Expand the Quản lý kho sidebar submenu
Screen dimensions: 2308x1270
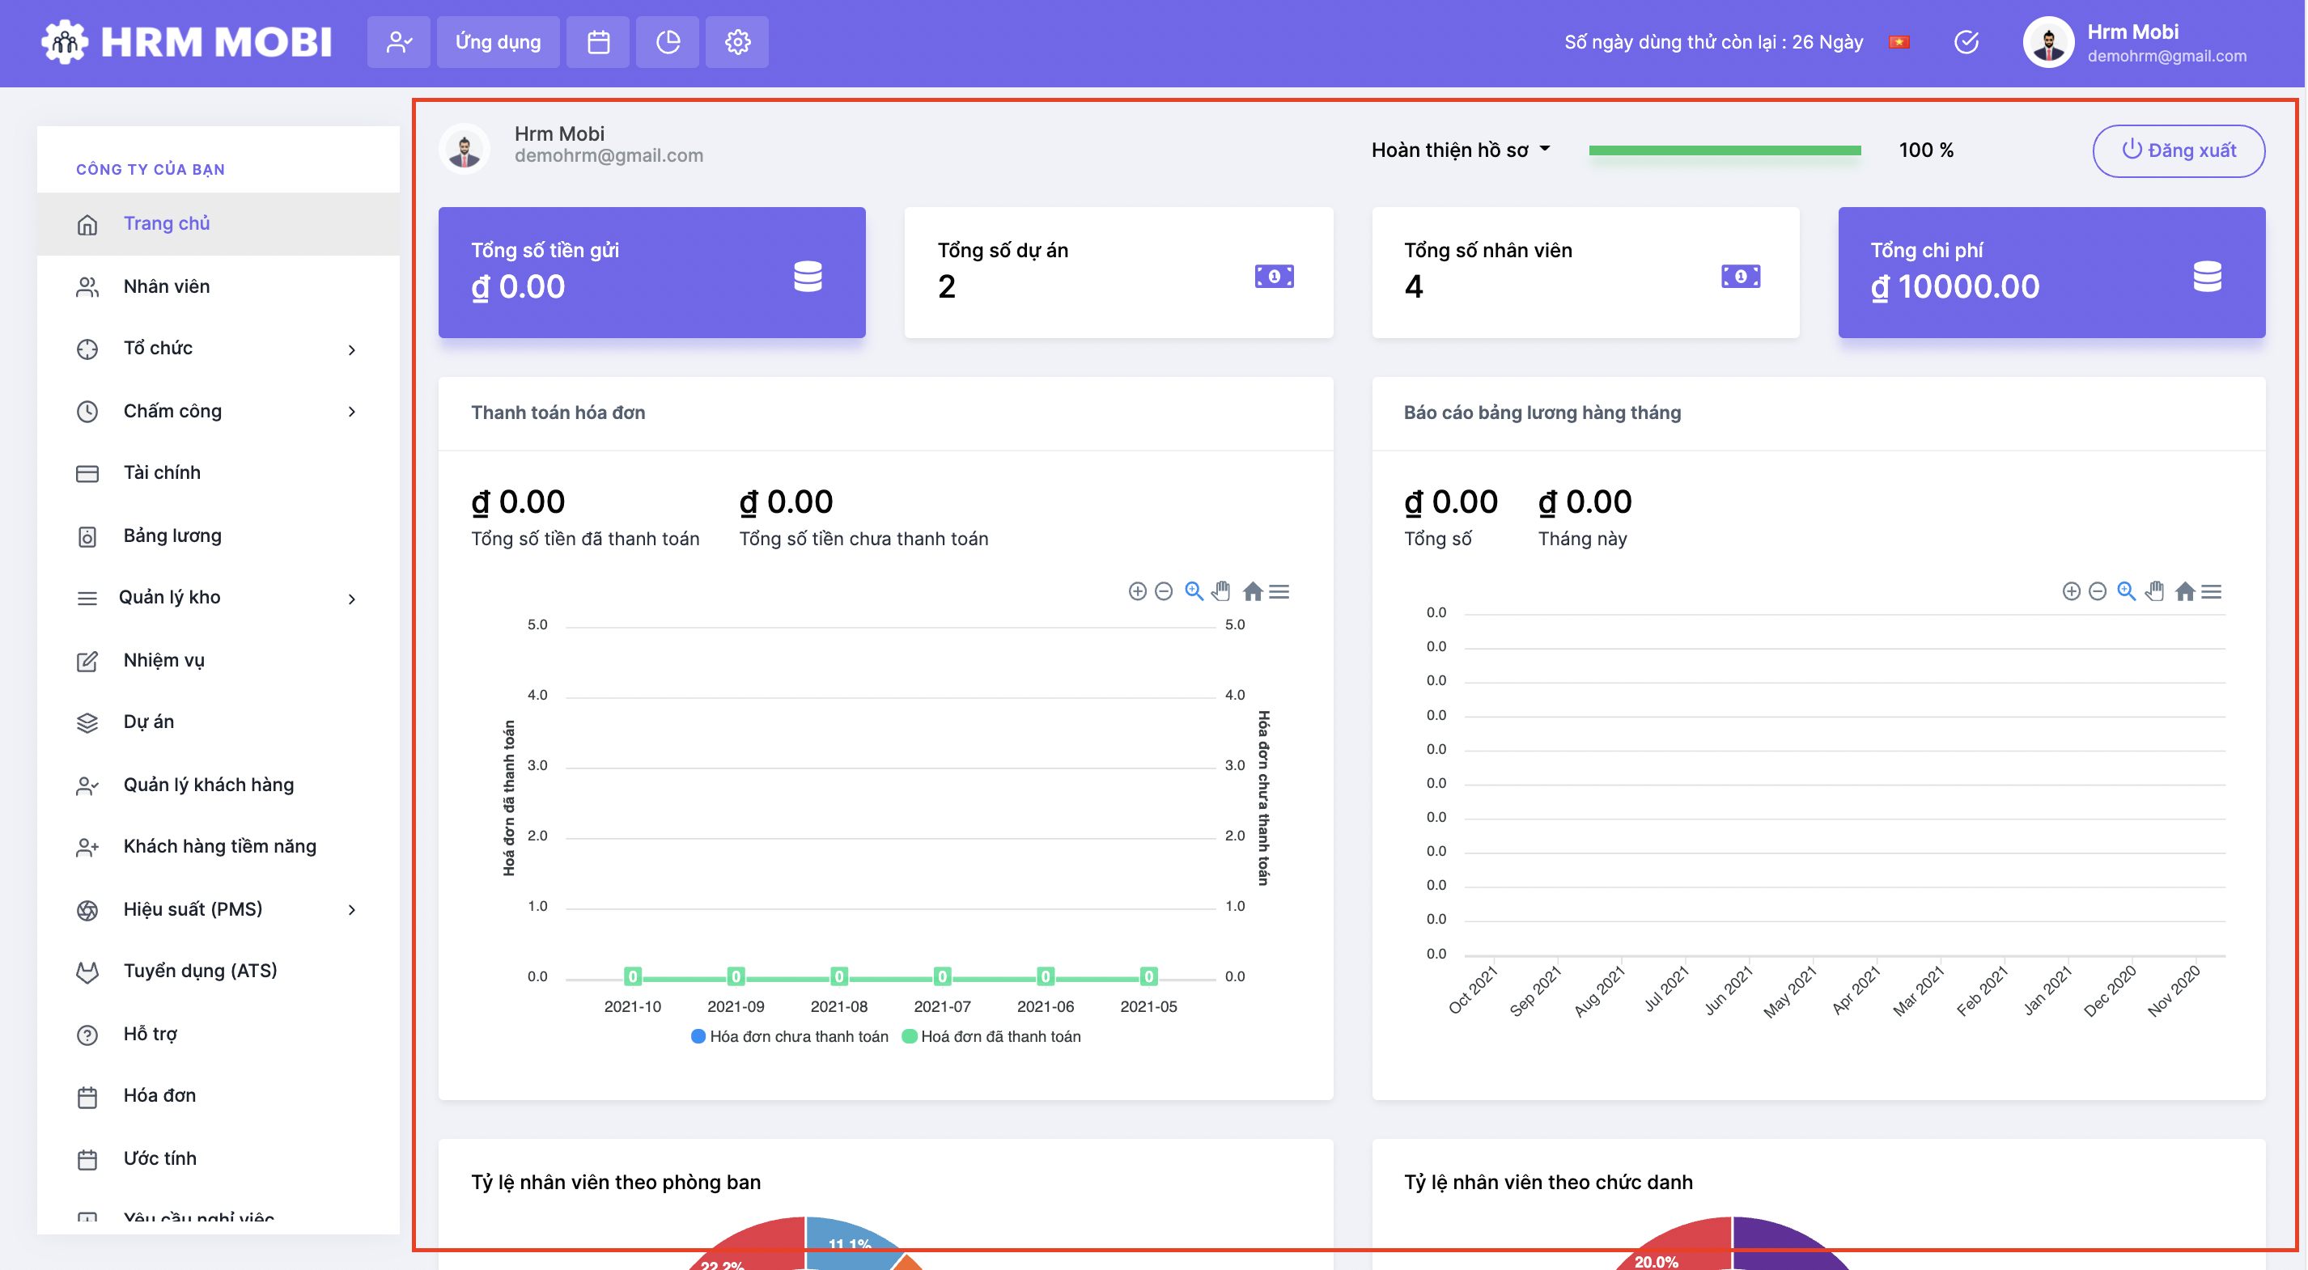click(352, 599)
